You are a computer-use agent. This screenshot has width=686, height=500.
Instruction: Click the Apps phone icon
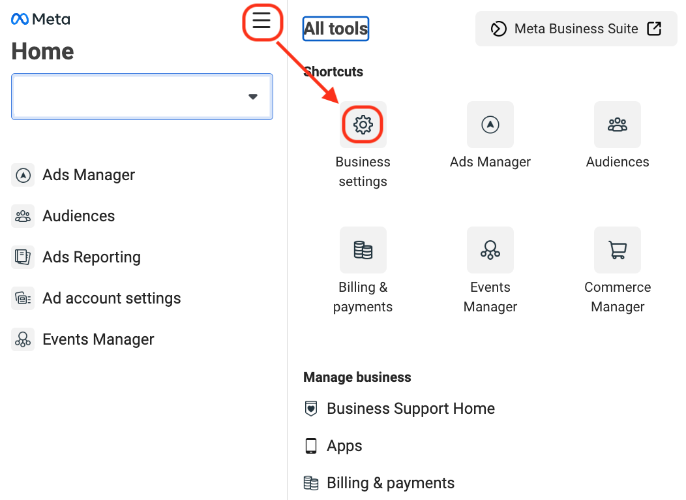click(310, 446)
